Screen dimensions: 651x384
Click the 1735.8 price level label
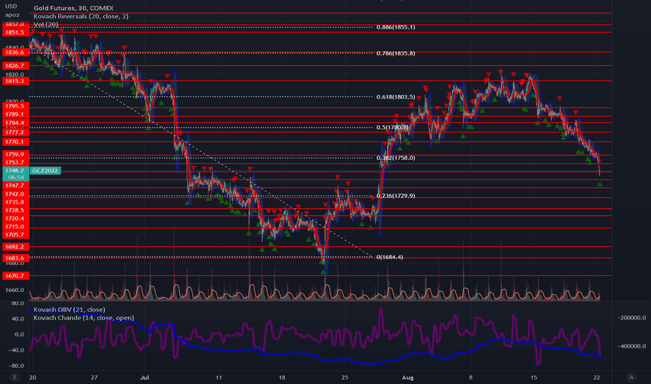(x=16, y=202)
